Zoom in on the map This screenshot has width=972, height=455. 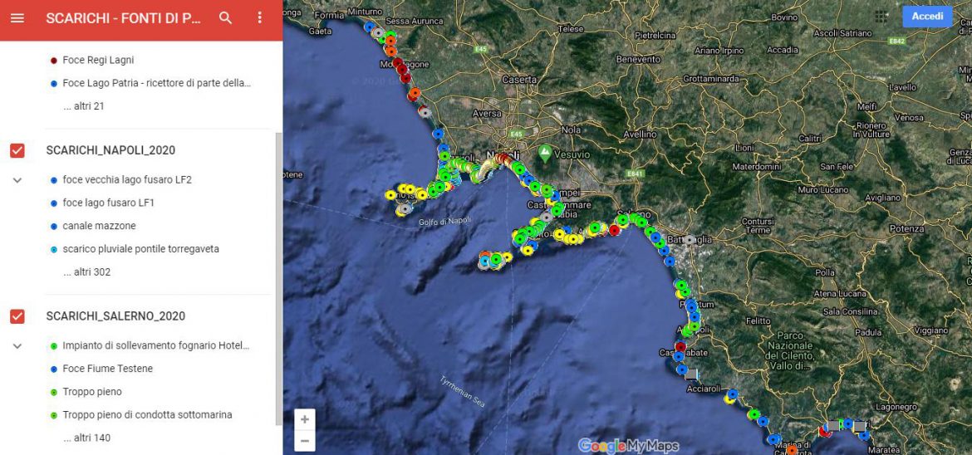[305, 419]
